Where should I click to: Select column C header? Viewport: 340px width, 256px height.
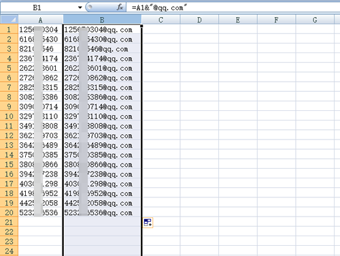(x=161, y=20)
